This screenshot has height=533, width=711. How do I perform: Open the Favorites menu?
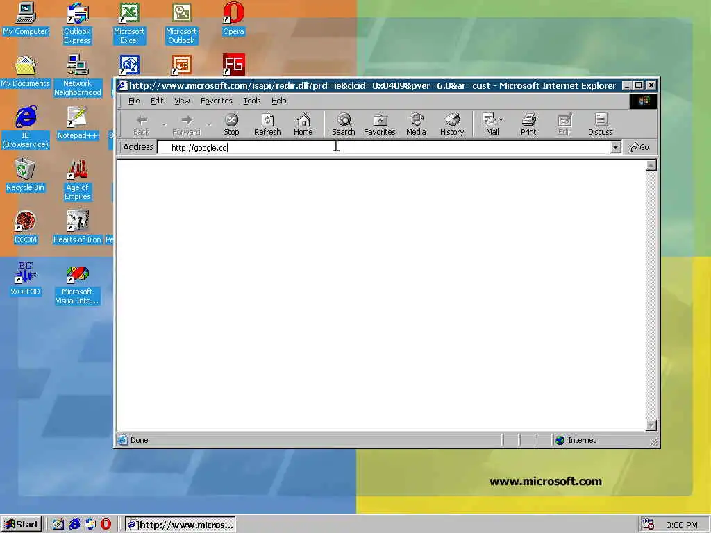pyautogui.click(x=217, y=101)
